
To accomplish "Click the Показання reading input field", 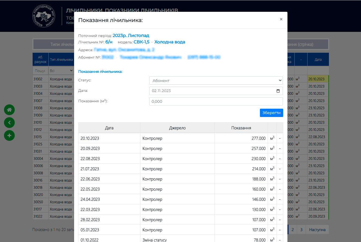I will click(216, 101).
